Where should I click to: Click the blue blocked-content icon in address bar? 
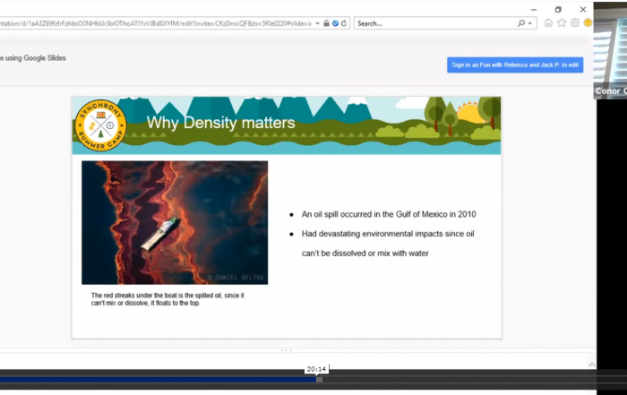[x=335, y=22]
